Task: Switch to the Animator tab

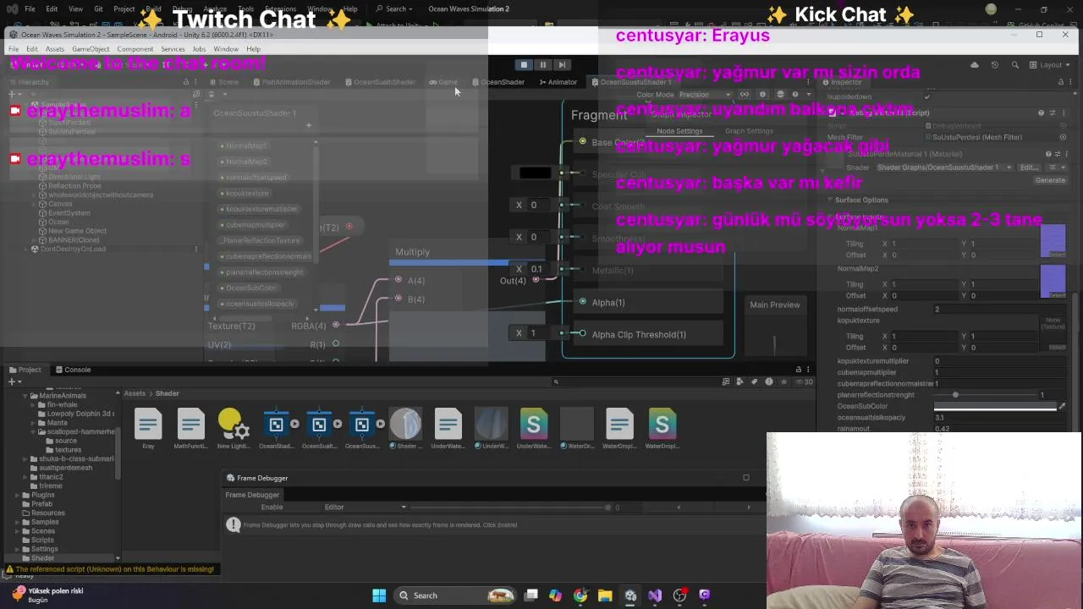Action: (558, 82)
